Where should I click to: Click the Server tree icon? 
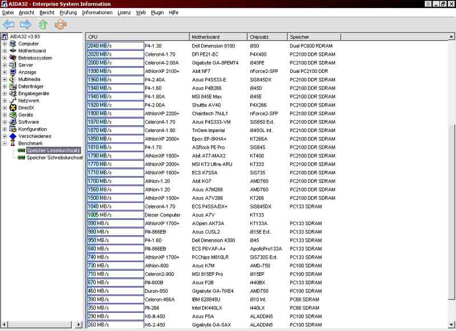coord(13,65)
